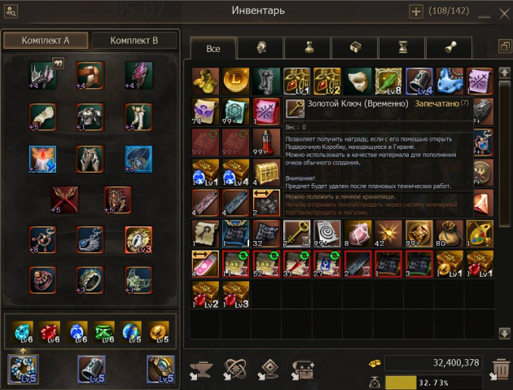The image size is (513, 390).
Task: Click the trash bin delete icon
Action: click(501, 370)
